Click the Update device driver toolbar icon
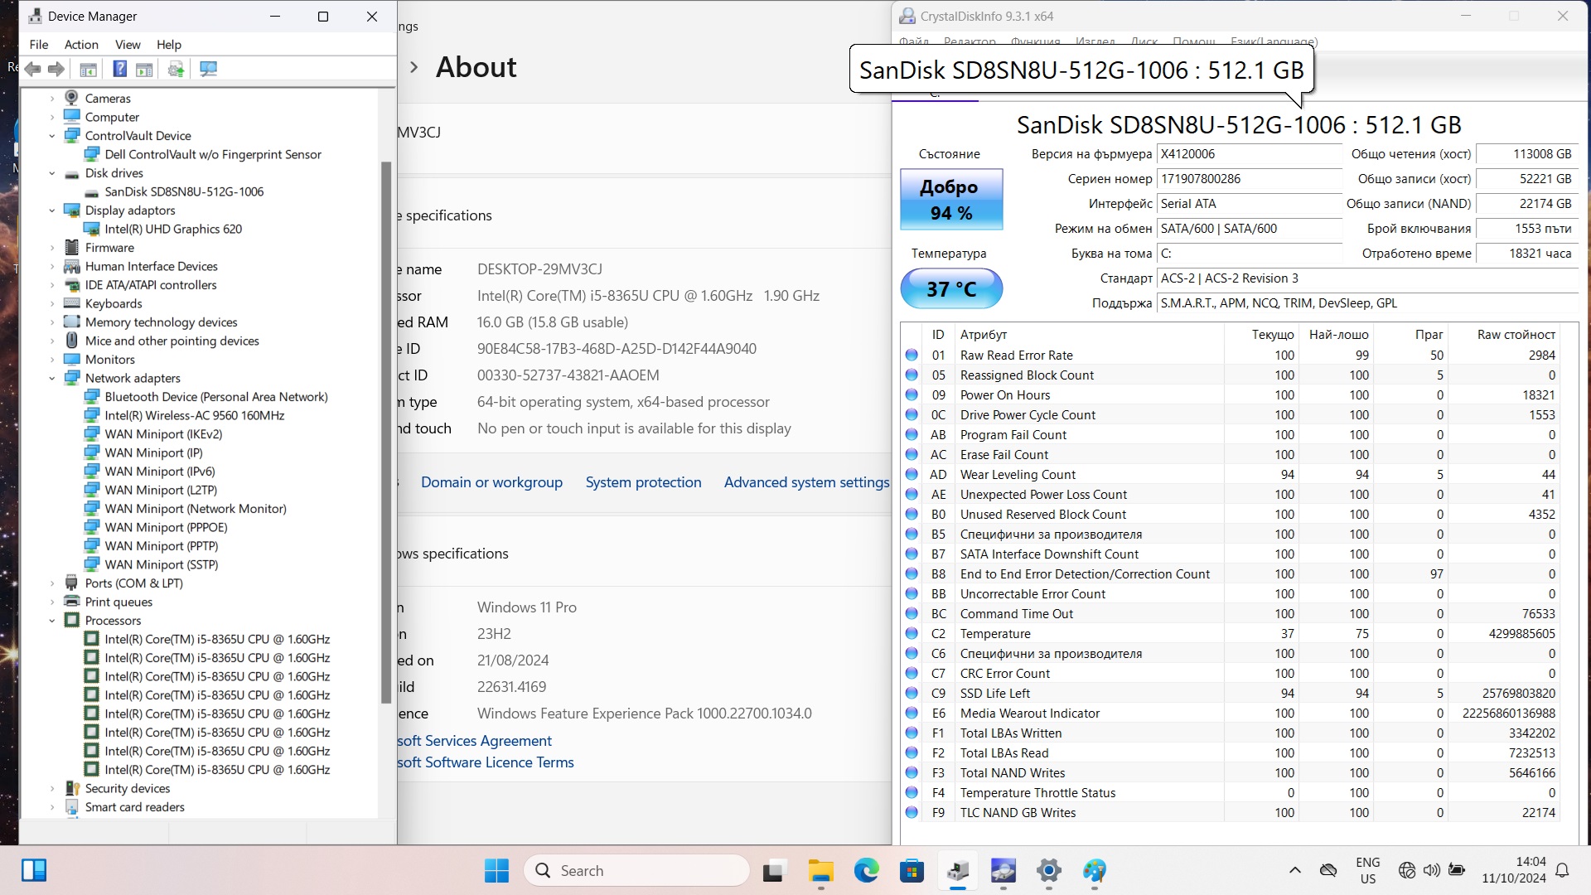This screenshot has width=1591, height=895. tap(176, 70)
